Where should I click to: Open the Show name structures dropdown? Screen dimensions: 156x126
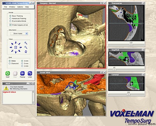click(19, 34)
